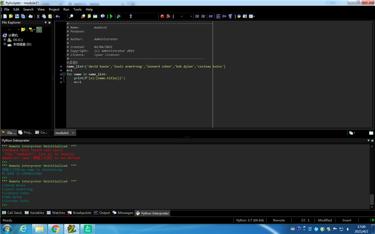This screenshot has width=375, height=234.
Task: Toggle special characters pilcrow icon
Action: pos(230,16)
